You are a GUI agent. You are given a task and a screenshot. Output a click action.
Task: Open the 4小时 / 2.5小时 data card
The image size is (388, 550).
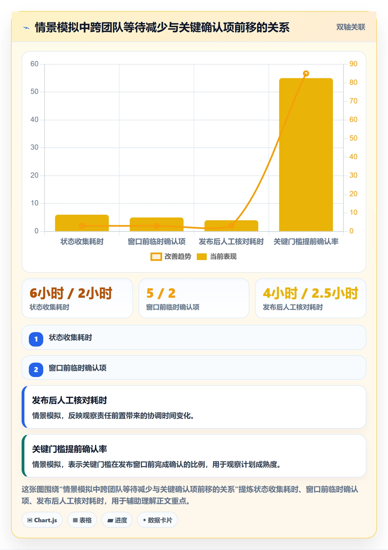click(x=311, y=298)
